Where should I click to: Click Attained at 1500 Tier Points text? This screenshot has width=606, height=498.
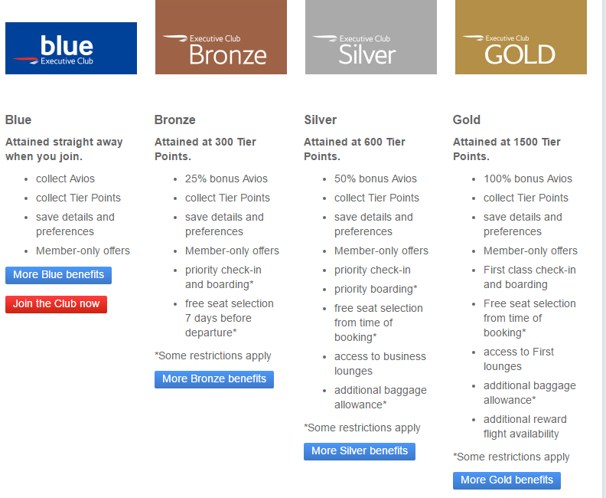(x=507, y=149)
